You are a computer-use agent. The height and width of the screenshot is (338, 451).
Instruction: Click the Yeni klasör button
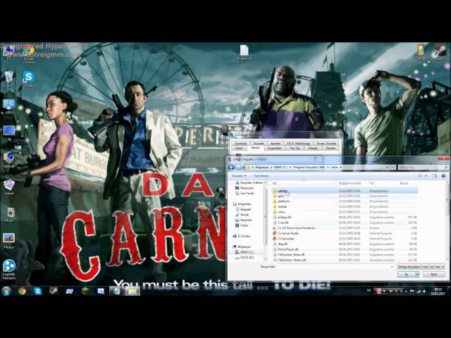point(261,175)
